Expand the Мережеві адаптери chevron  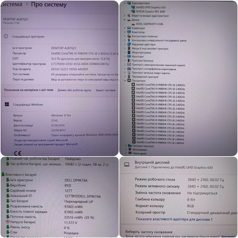(x=125, y=44)
